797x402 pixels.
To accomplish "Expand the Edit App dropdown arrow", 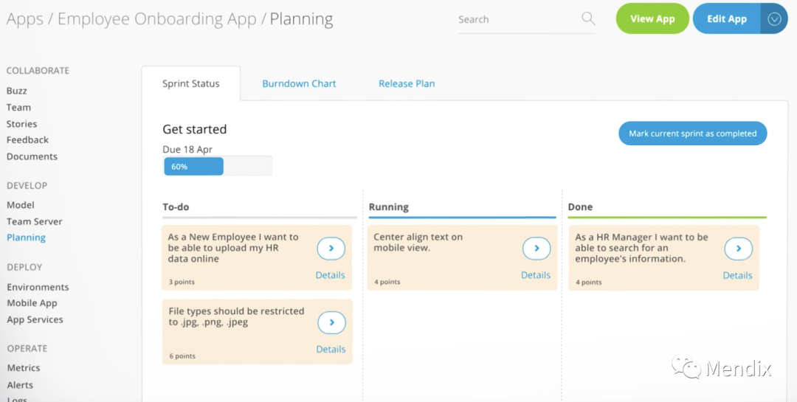I will coord(774,19).
